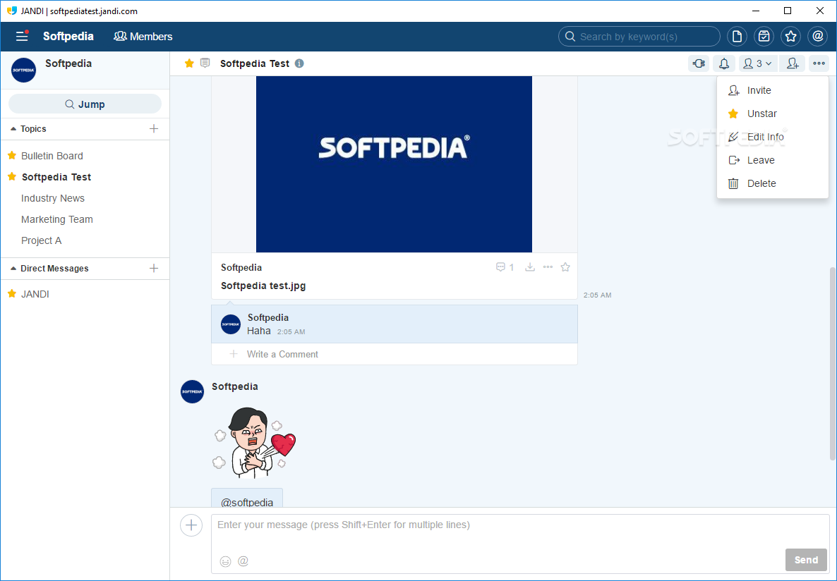Click the Send button
Viewport: 837px width, 581px height.
click(805, 560)
